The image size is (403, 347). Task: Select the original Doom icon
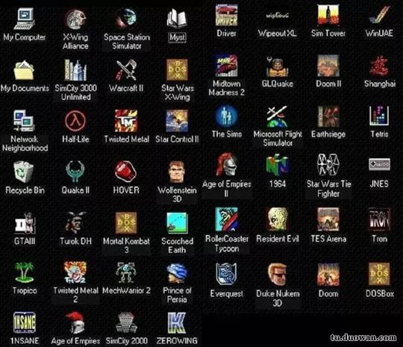328,275
